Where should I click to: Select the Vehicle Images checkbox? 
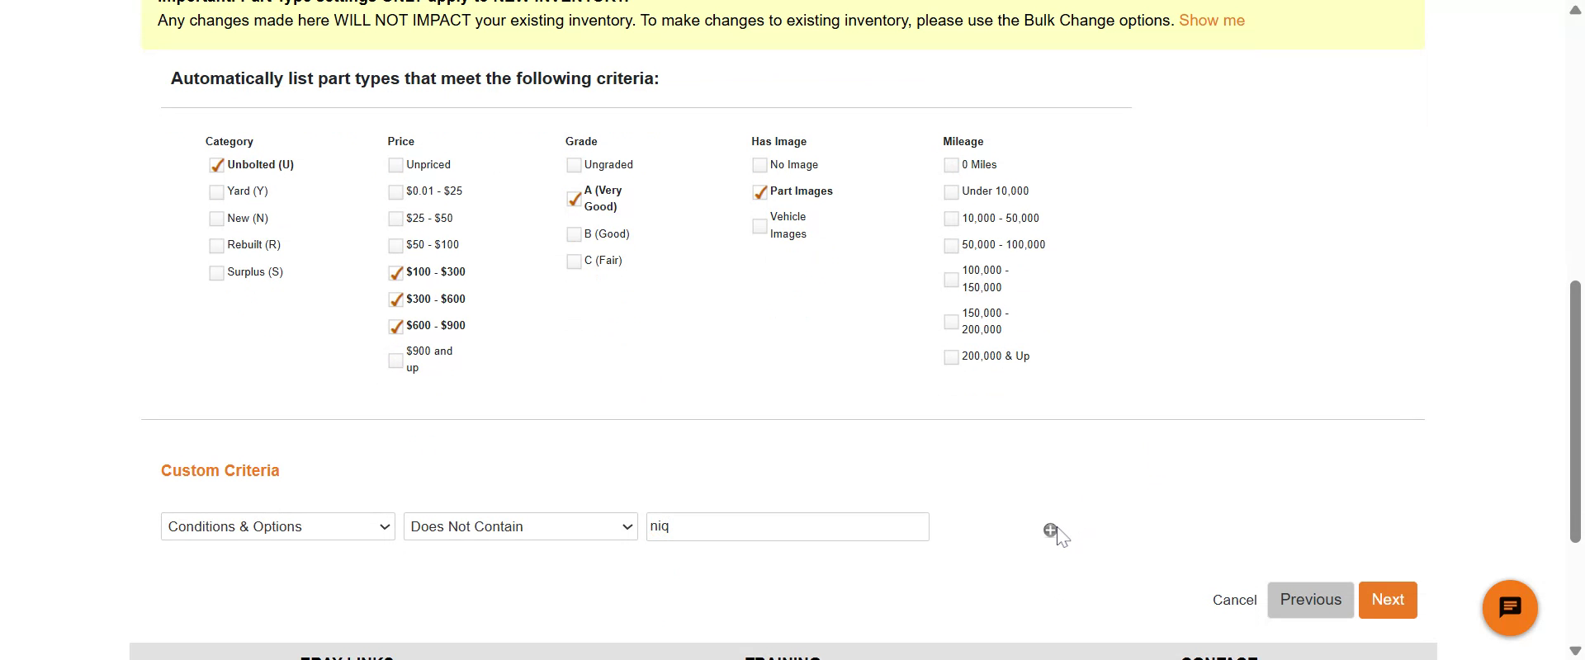coord(759,226)
